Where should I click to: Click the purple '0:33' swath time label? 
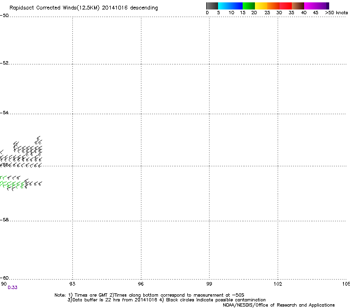[12, 288]
